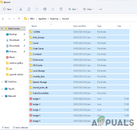Click discord in the address breadcrumb
Screen dimensions: 137x130
point(65,19)
